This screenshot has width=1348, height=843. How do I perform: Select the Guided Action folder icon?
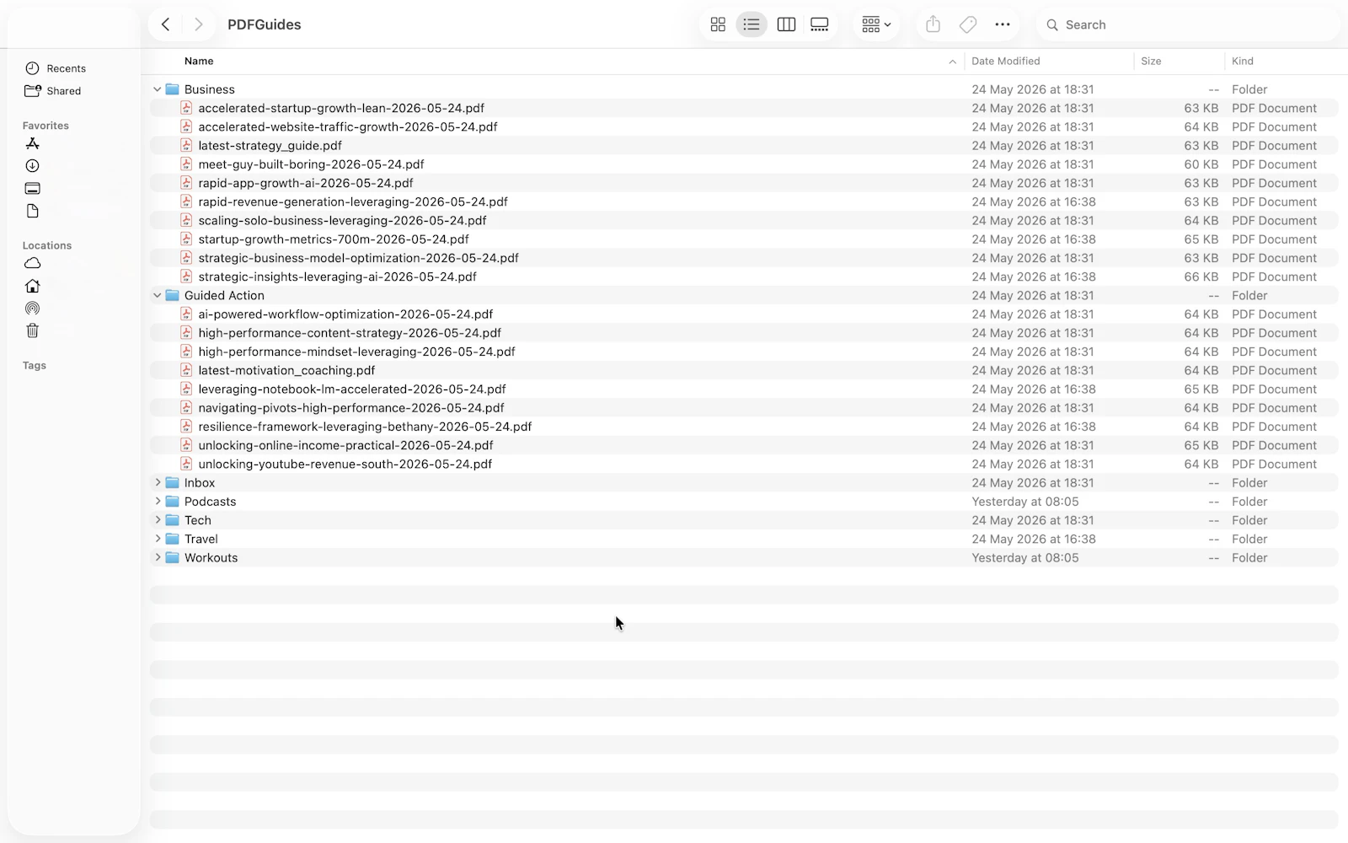pos(173,295)
